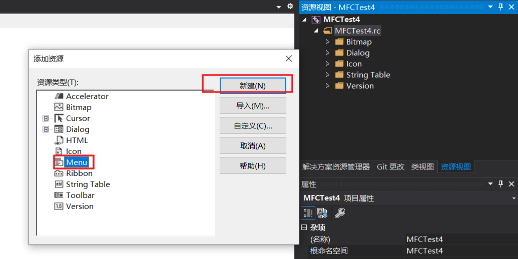Open Properties panel window position dropdown
This screenshot has width=518, height=259.
point(490,184)
